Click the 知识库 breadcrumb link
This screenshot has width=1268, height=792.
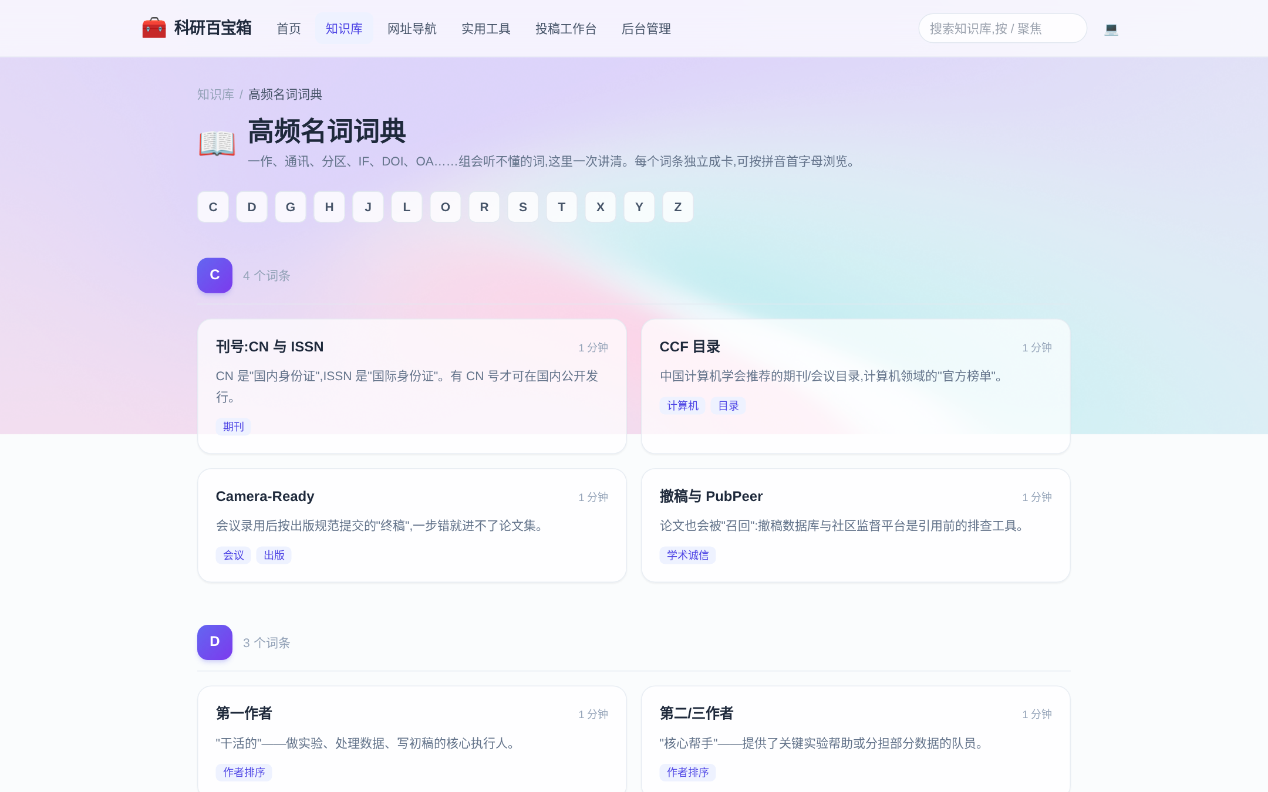pyautogui.click(x=215, y=94)
